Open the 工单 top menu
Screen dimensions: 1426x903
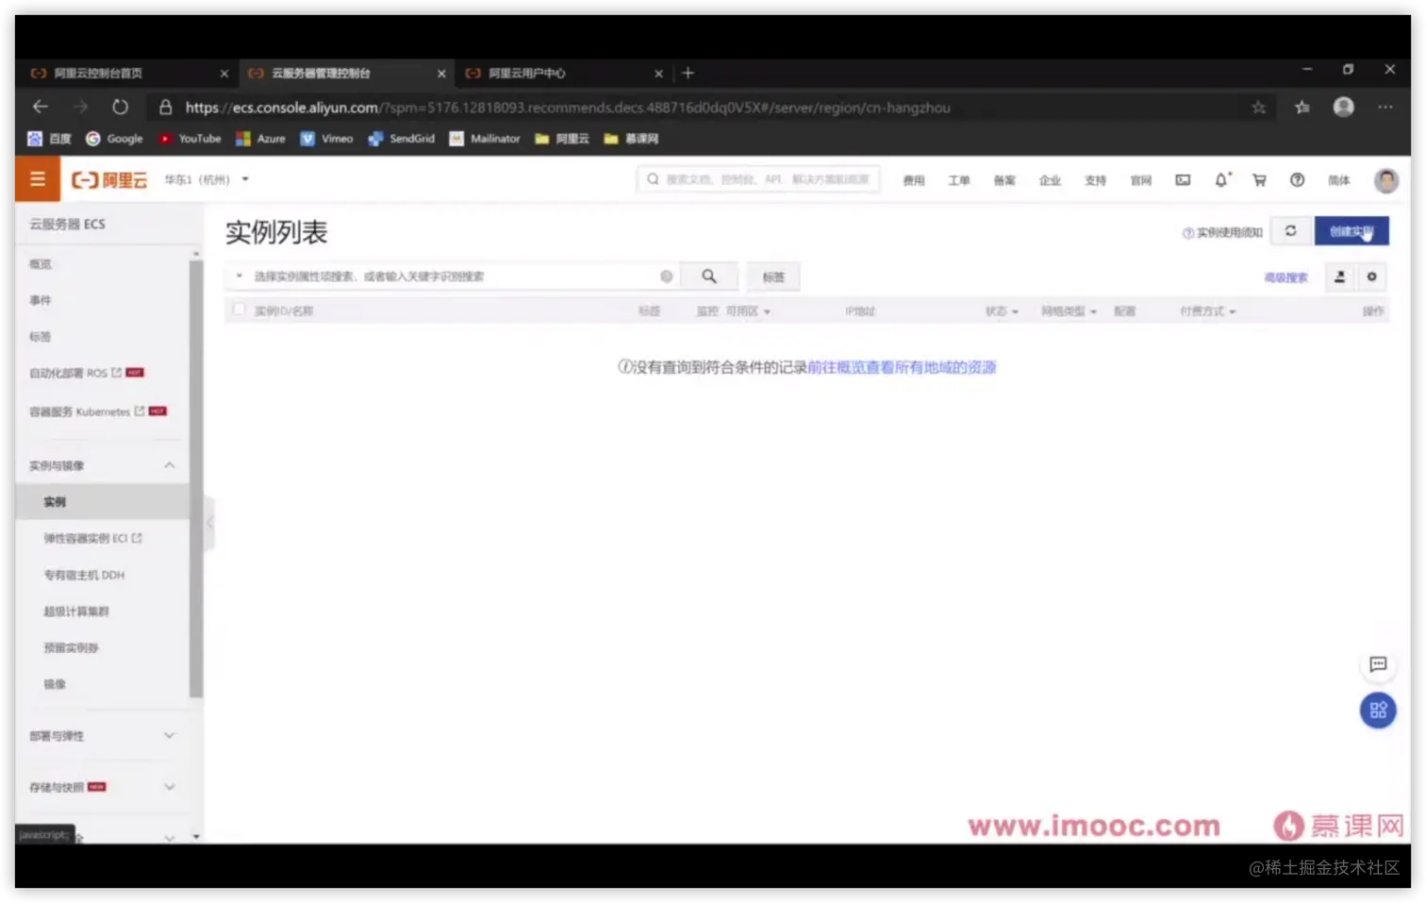coord(958,180)
